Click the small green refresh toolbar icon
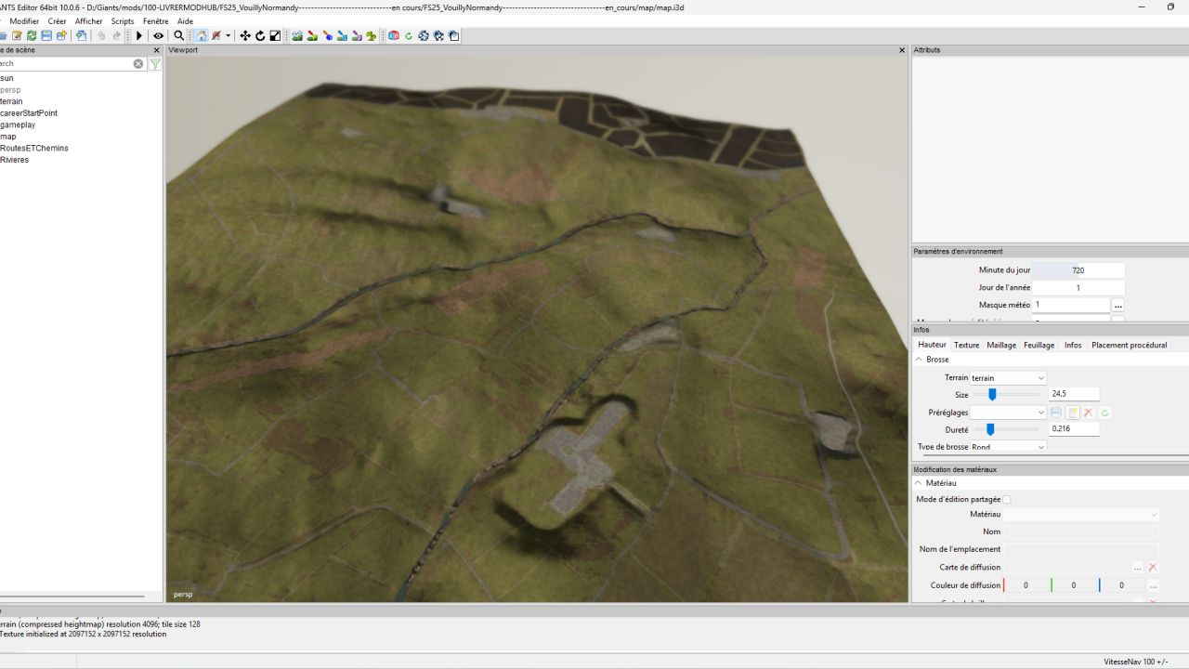This screenshot has width=1189, height=669. coord(409,35)
